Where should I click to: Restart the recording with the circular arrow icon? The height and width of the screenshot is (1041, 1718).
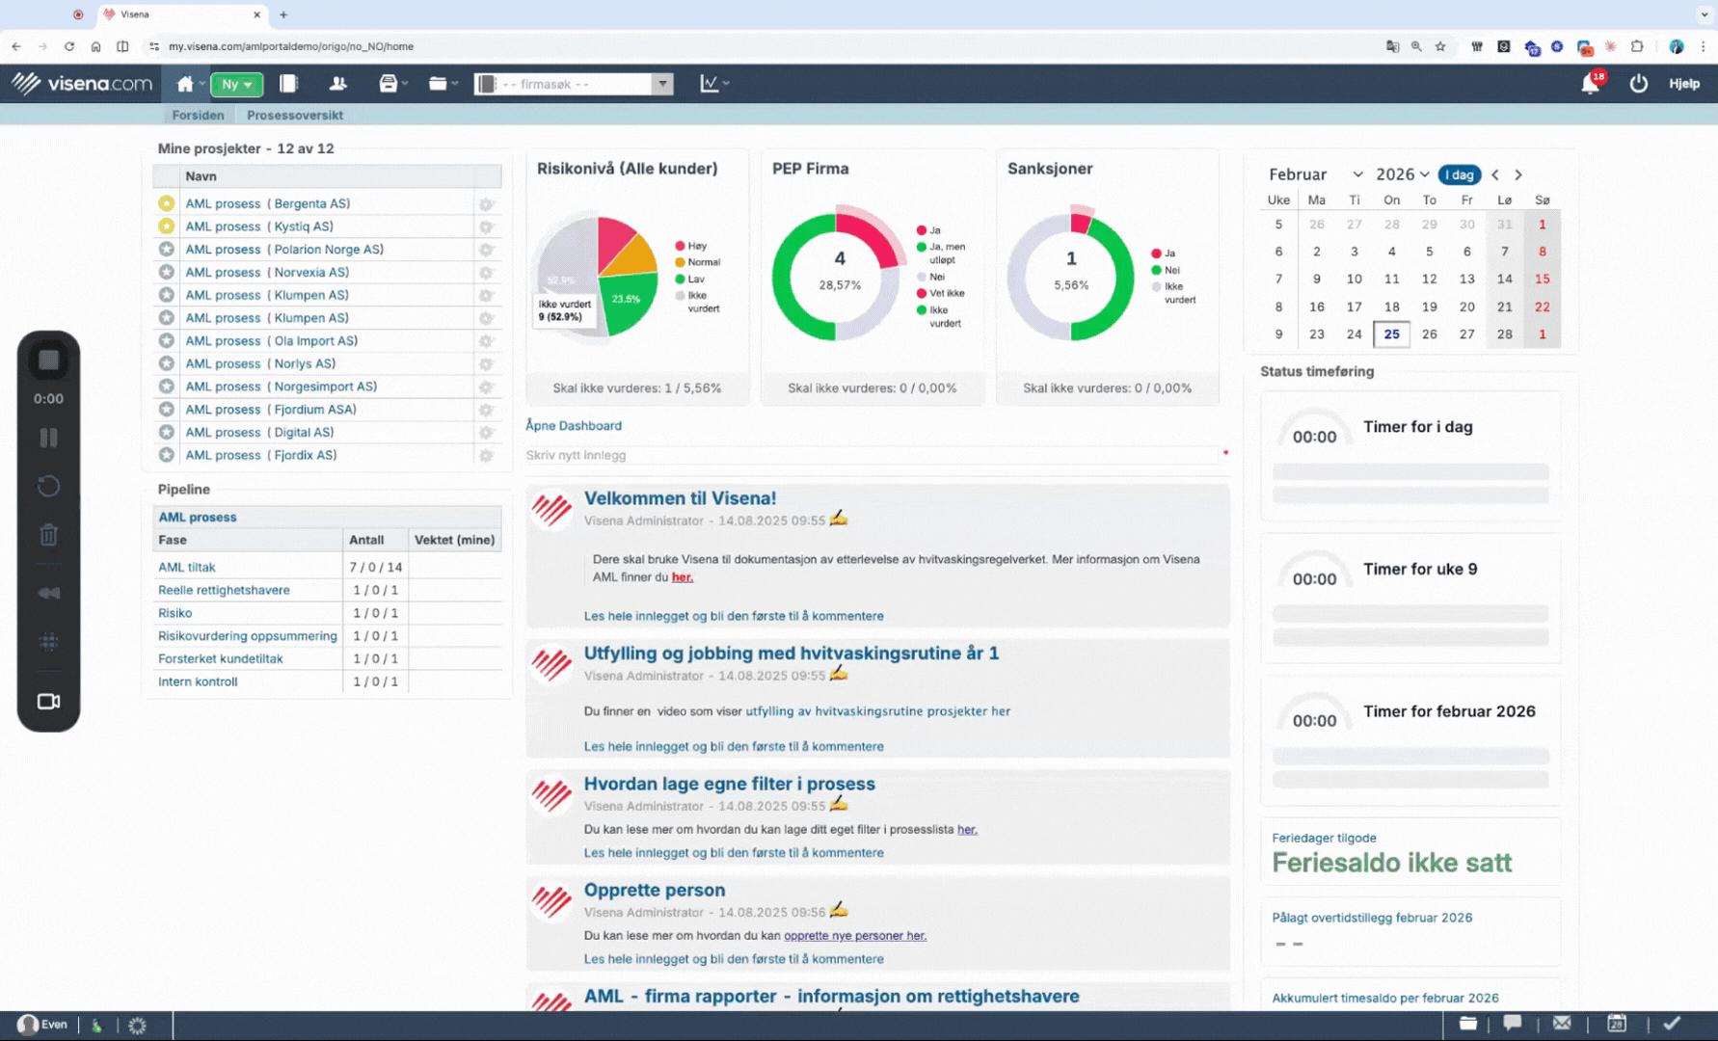pos(48,486)
